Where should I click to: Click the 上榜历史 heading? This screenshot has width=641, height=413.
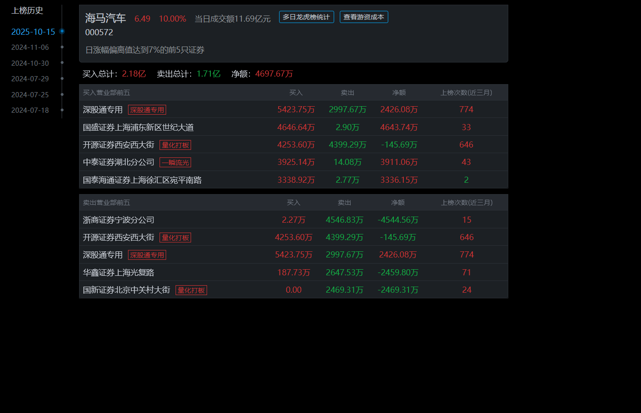pos(27,10)
